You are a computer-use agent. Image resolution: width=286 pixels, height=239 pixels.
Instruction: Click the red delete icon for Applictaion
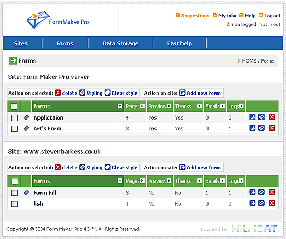pos(272,117)
